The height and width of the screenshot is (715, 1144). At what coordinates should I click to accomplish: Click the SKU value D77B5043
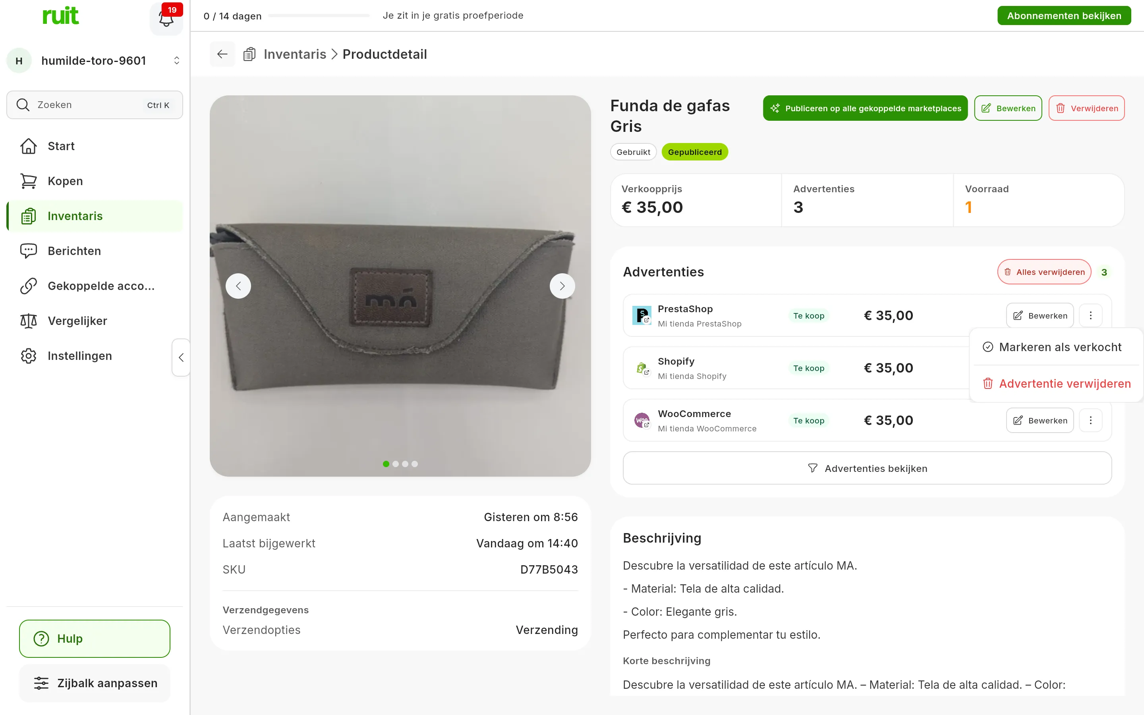549,569
